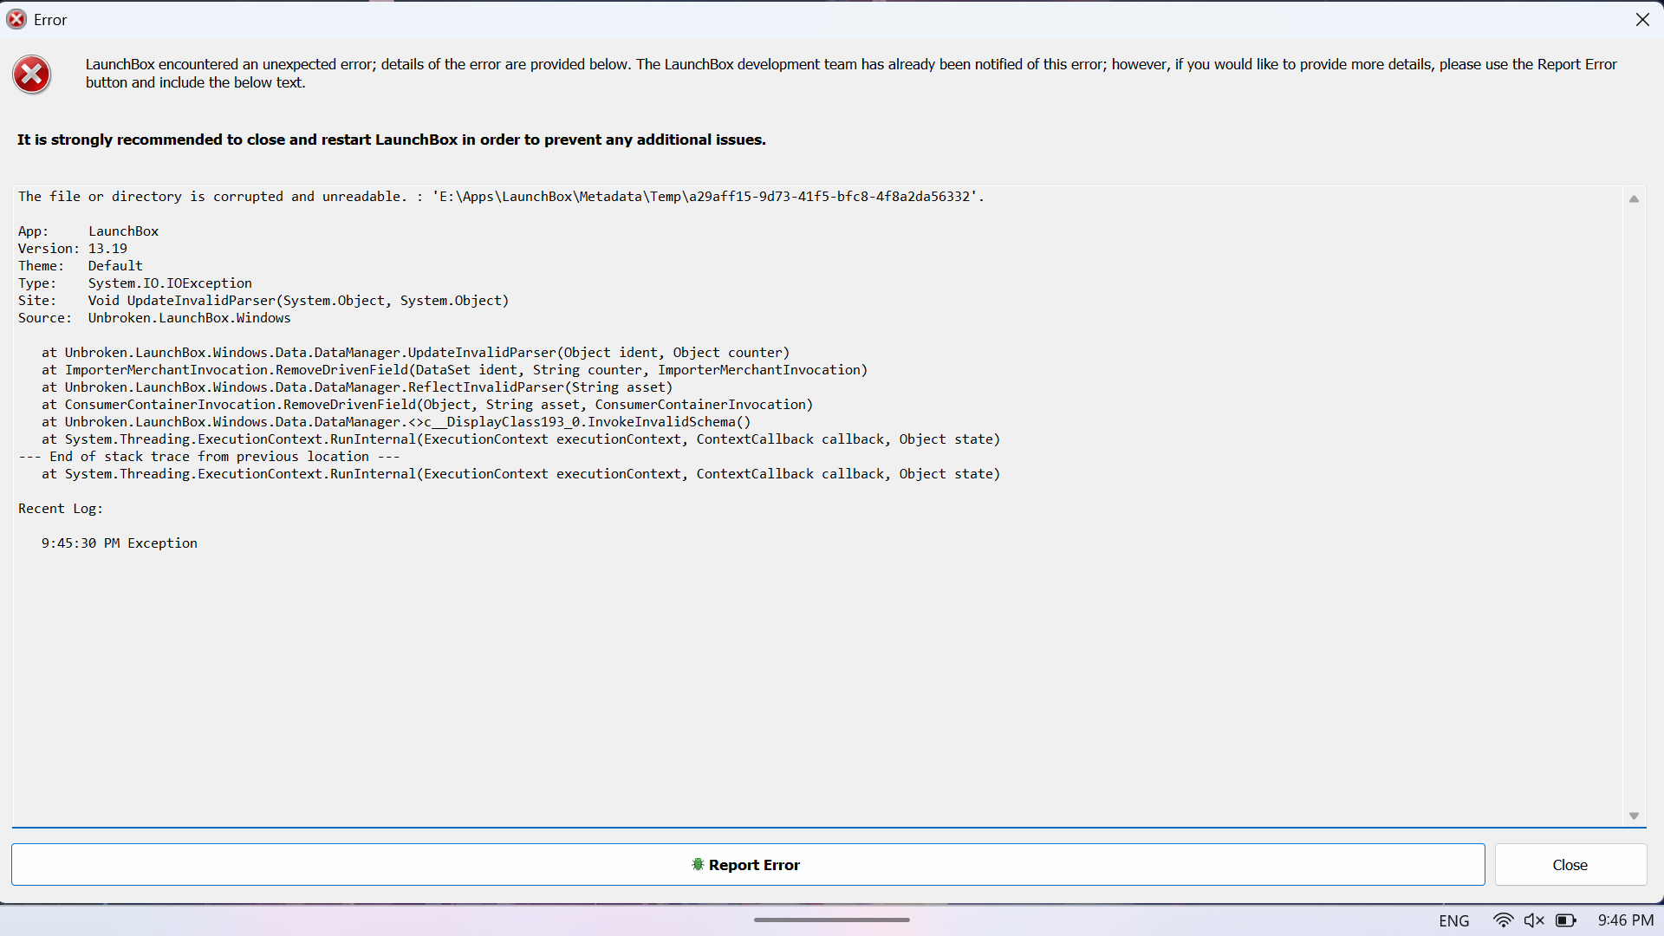Click the corrupted file path error line
1664x936 pixels.
pos(501,197)
